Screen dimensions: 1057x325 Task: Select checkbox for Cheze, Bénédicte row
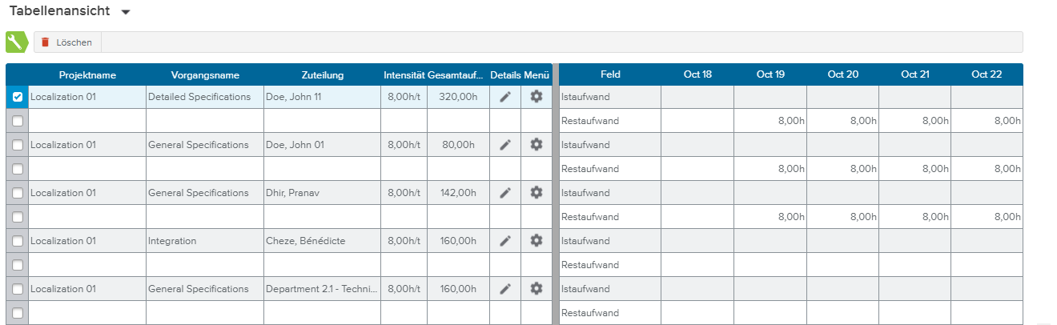coord(18,241)
